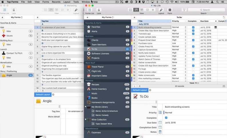
Task: Click calendar icon next to Due Date field
Action: 160,123
